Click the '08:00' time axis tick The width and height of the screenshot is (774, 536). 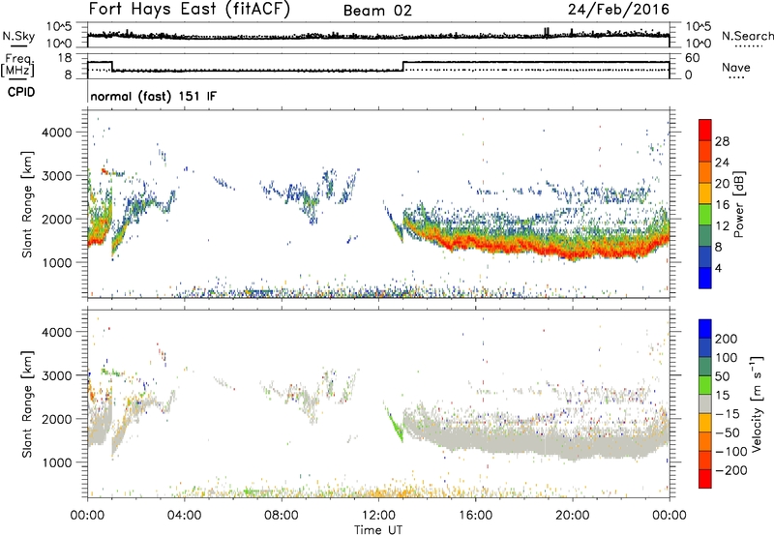282,516
